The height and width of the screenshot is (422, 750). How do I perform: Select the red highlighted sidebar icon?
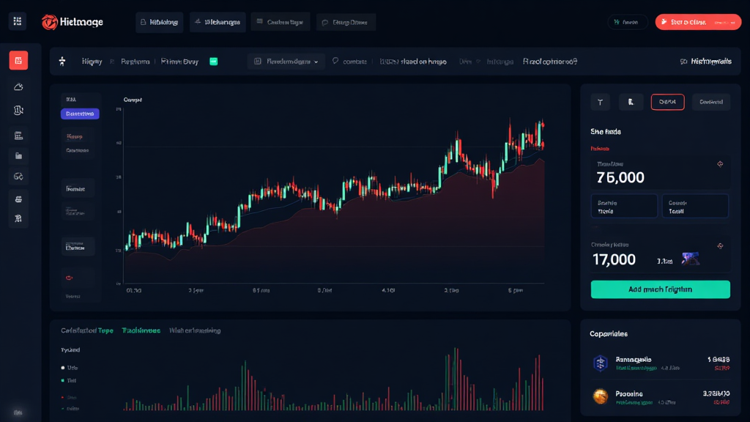coord(18,61)
